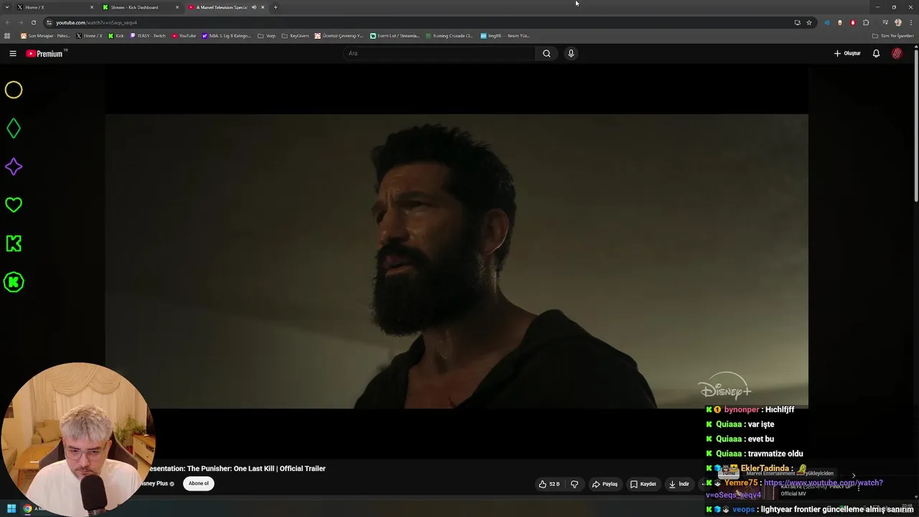Click the install/cast screen icon in address bar
Viewport: 919px width, 517px height.
797,22
